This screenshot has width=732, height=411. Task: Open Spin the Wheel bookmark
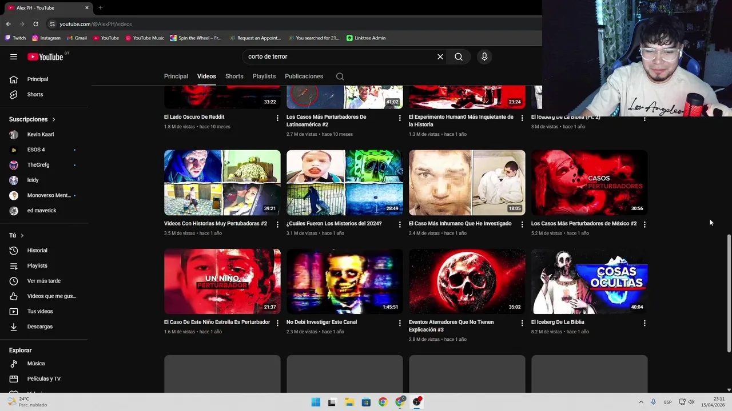(196, 38)
